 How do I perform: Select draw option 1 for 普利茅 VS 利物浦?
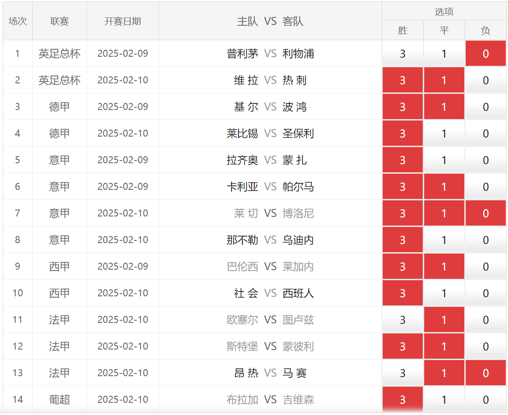click(x=444, y=53)
